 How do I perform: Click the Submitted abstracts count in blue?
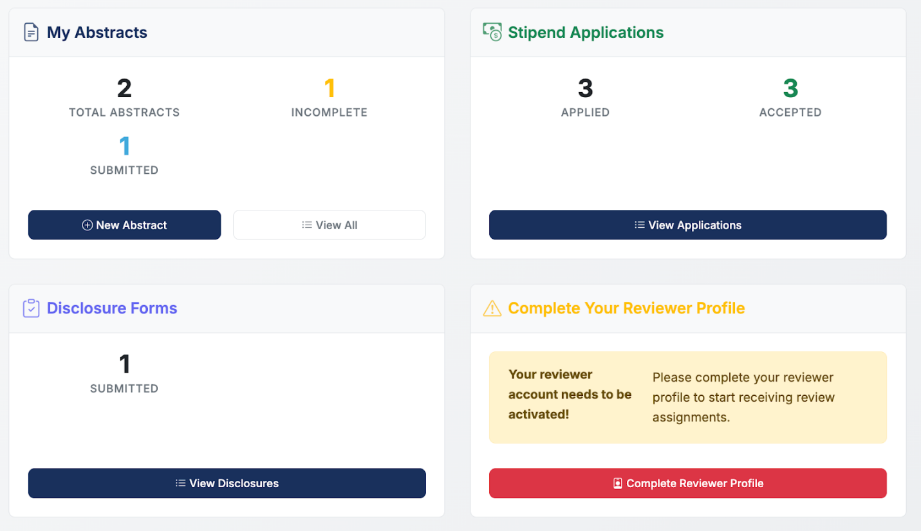click(x=124, y=147)
